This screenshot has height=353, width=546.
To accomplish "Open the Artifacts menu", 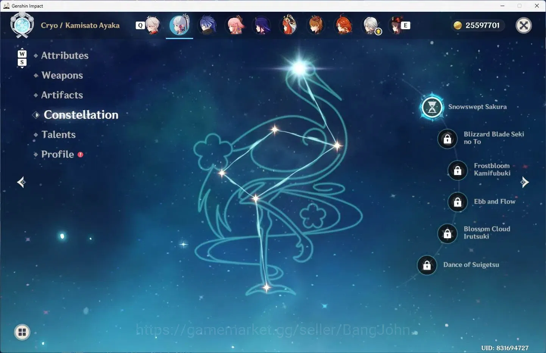I will pyautogui.click(x=62, y=95).
